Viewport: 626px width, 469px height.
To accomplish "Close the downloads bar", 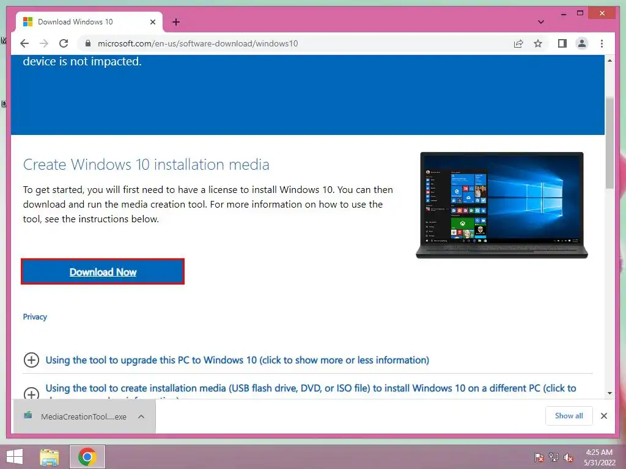I will [x=603, y=416].
